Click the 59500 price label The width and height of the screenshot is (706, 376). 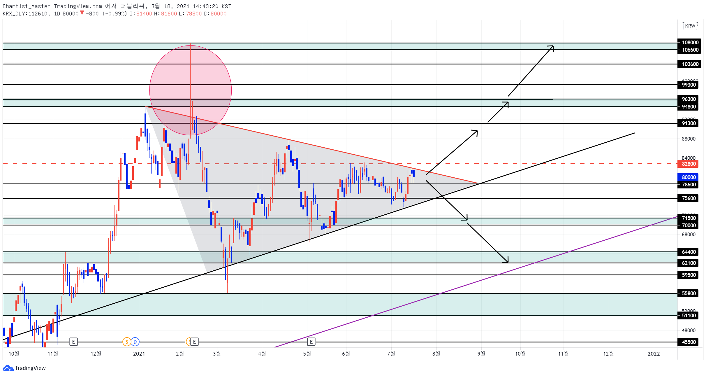pos(688,275)
